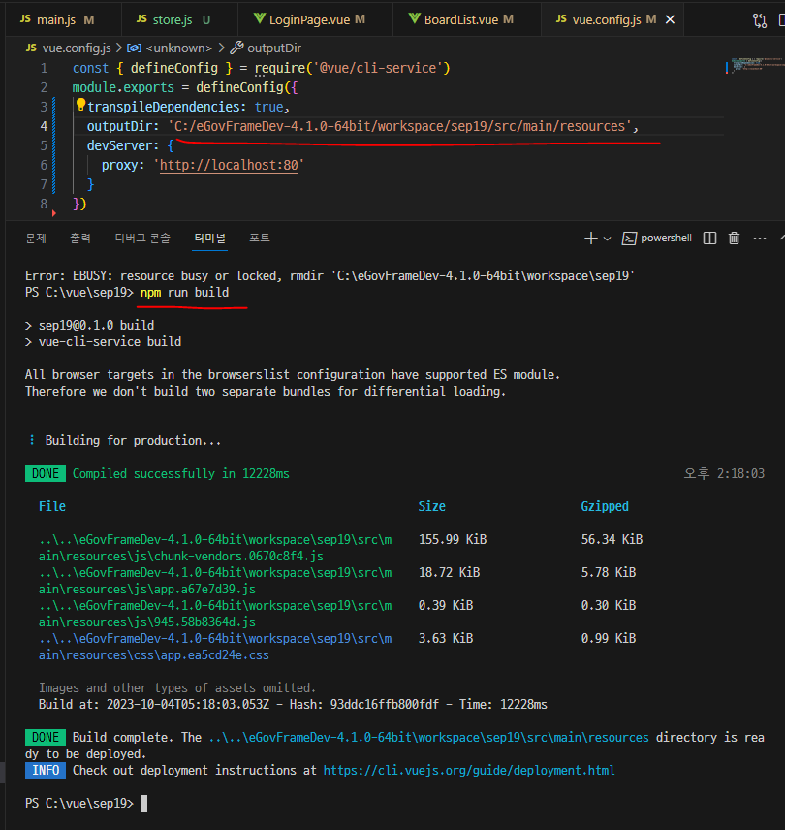The width and height of the screenshot is (785, 830).
Task: Click the resources directory path in Build complete
Action: (429, 737)
